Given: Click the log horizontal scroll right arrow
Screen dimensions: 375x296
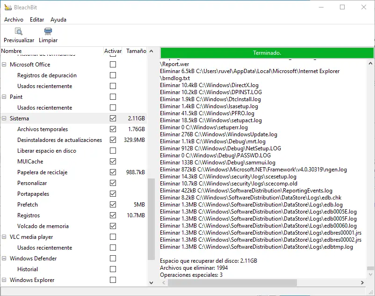Looking at the screenshot, I should 362,282.
